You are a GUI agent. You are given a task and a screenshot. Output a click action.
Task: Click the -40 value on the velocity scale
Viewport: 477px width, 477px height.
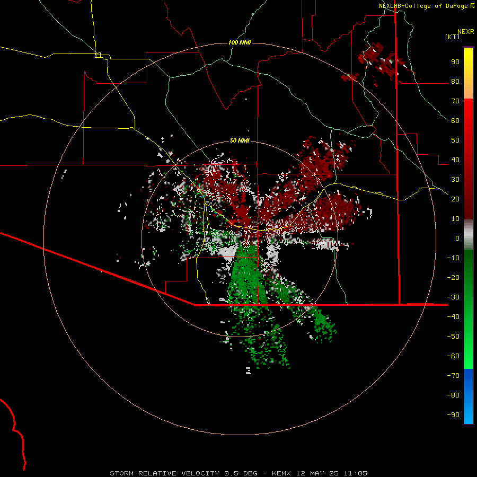click(453, 317)
